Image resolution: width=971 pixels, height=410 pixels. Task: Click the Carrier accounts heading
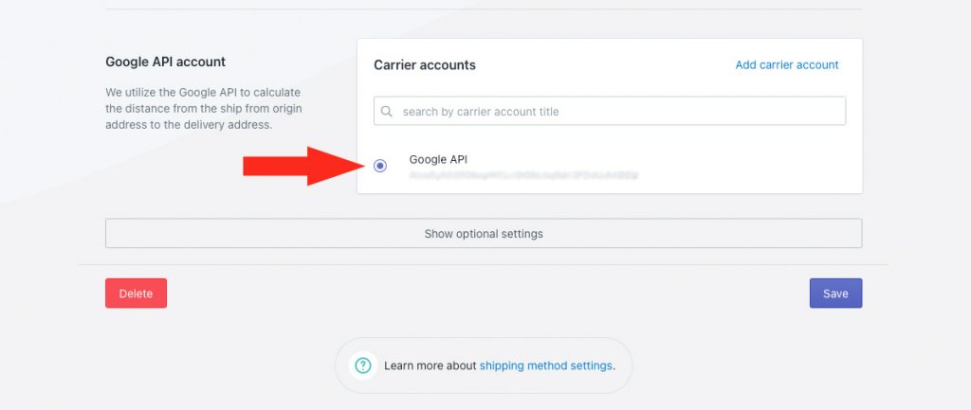[424, 65]
